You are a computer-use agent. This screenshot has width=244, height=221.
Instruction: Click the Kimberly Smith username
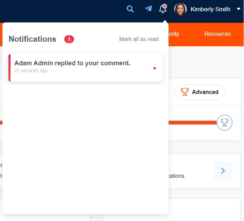click(210, 9)
